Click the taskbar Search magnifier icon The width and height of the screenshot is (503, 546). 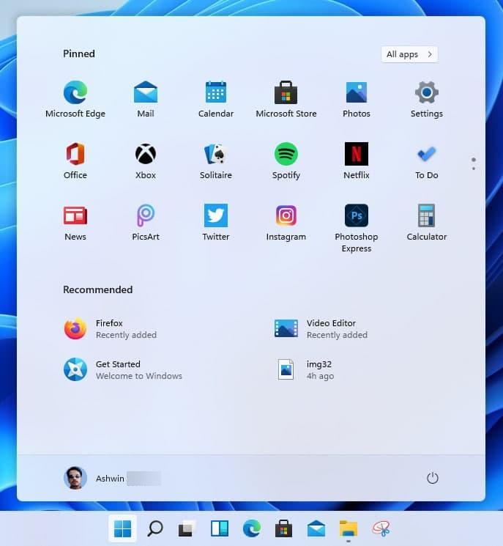click(x=155, y=528)
